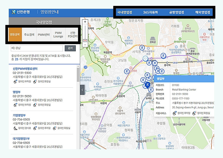Click phone number 02-2151-5050 in popup
Viewport: 223px width, 158px height.
tap(180, 94)
